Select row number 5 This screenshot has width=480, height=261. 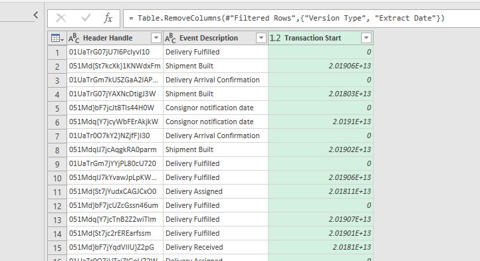(57, 108)
